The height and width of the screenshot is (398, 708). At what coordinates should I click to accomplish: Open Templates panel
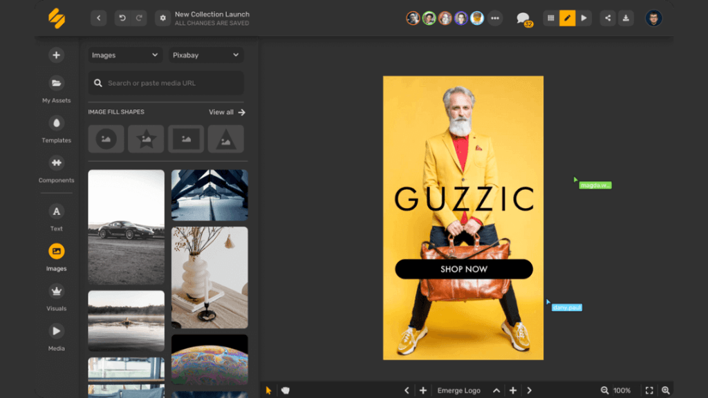[57, 129]
